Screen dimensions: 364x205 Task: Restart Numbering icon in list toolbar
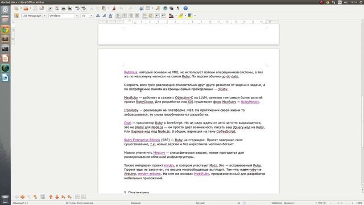pos(77,197)
